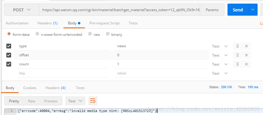Open the POST method dropdown
The height and width of the screenshot is (115, 263).
tap(22, 10)
